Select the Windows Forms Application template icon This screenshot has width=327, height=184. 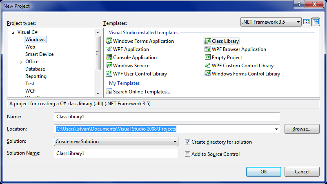pos(109,41)
